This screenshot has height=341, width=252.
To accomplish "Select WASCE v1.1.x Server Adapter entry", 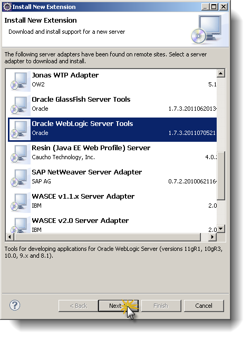I will 112,202.
